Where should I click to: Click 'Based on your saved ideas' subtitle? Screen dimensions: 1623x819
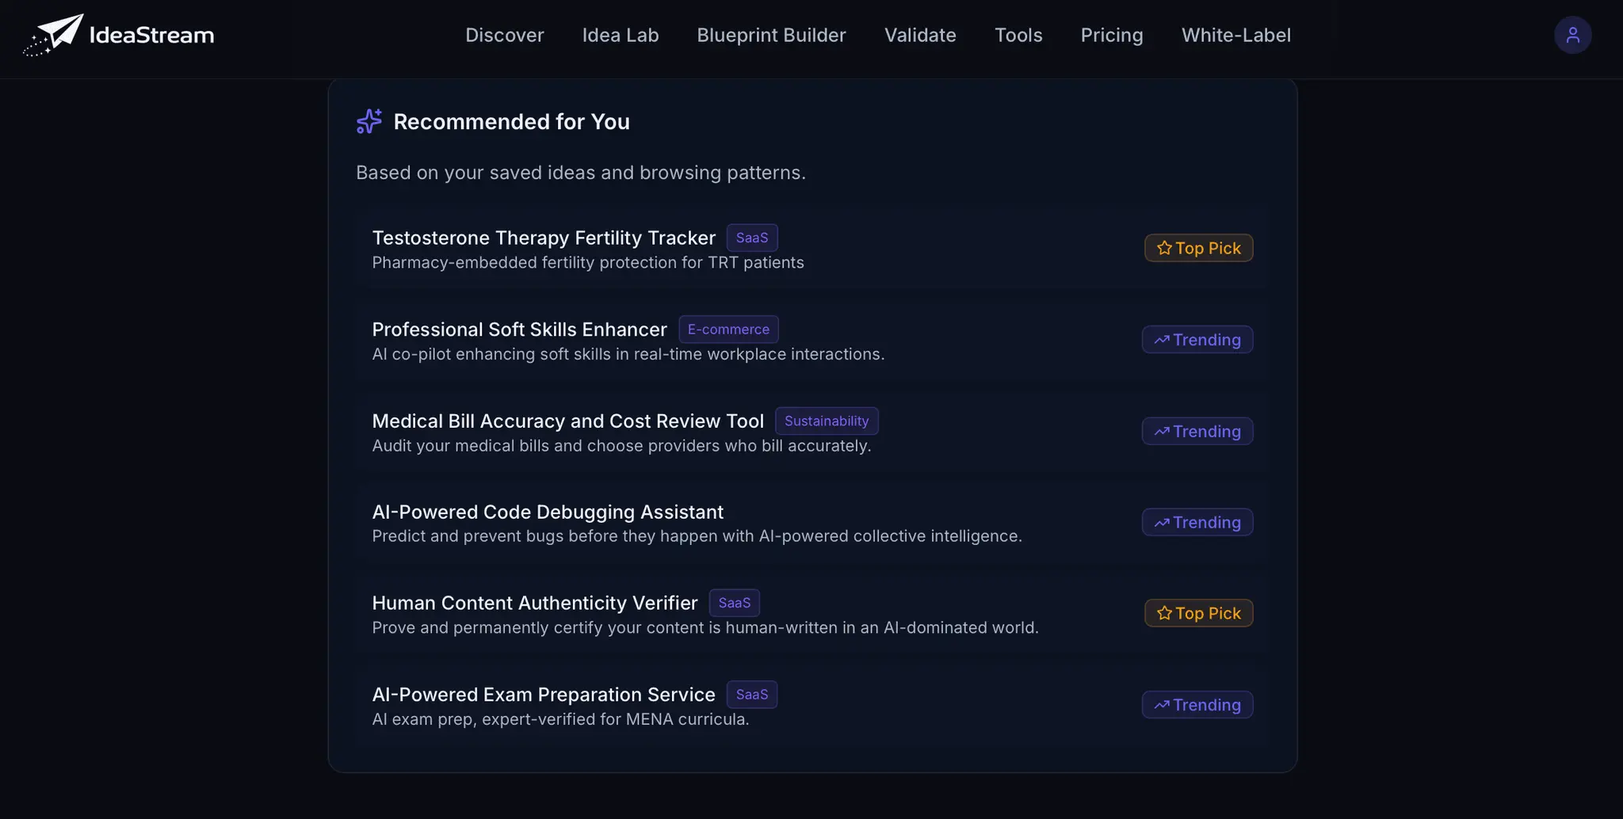[581, 173]
